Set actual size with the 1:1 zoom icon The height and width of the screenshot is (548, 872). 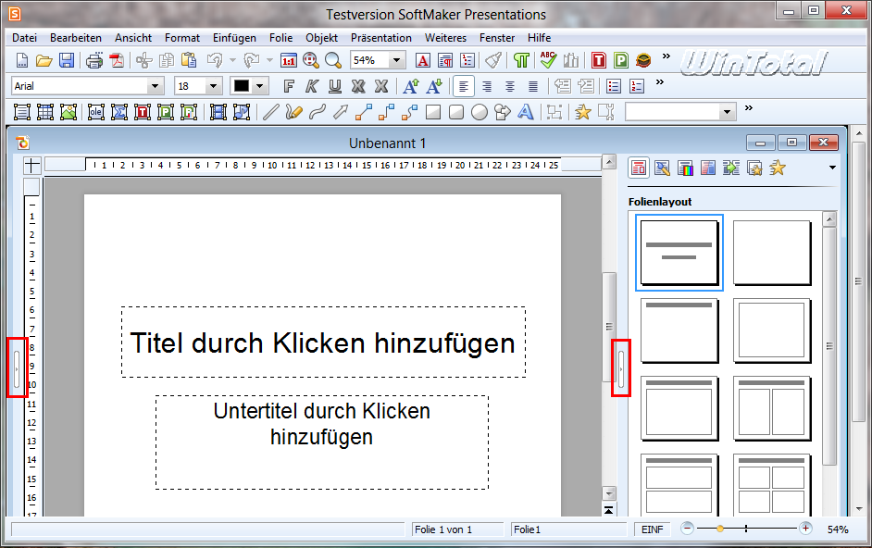[288, 60]
